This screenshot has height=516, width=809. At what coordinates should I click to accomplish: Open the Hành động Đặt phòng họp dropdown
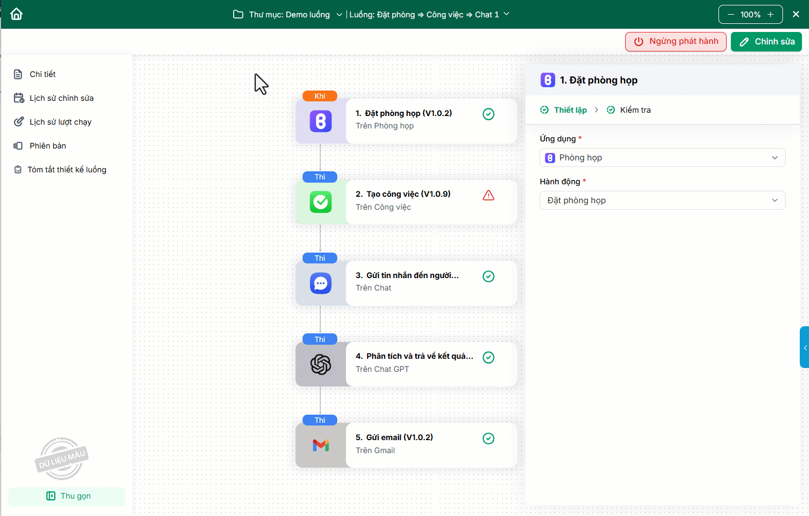coord(663,201)
